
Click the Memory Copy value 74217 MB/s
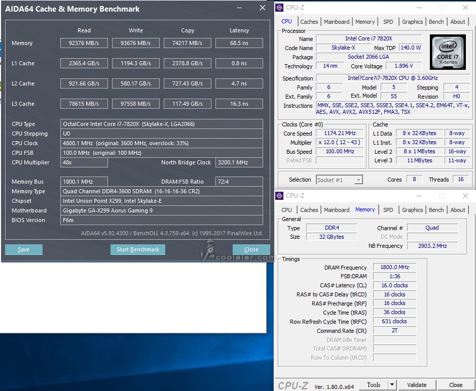pos(187,43)
